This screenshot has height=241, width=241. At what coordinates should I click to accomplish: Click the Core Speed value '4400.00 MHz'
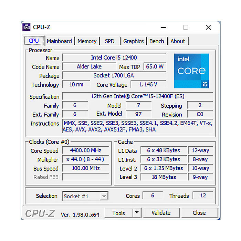coord(85,150)
